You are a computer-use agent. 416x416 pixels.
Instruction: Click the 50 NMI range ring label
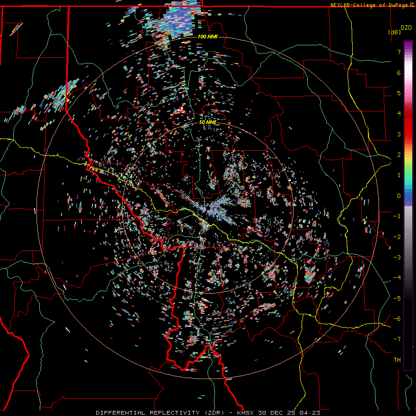[x=208, y=122]
